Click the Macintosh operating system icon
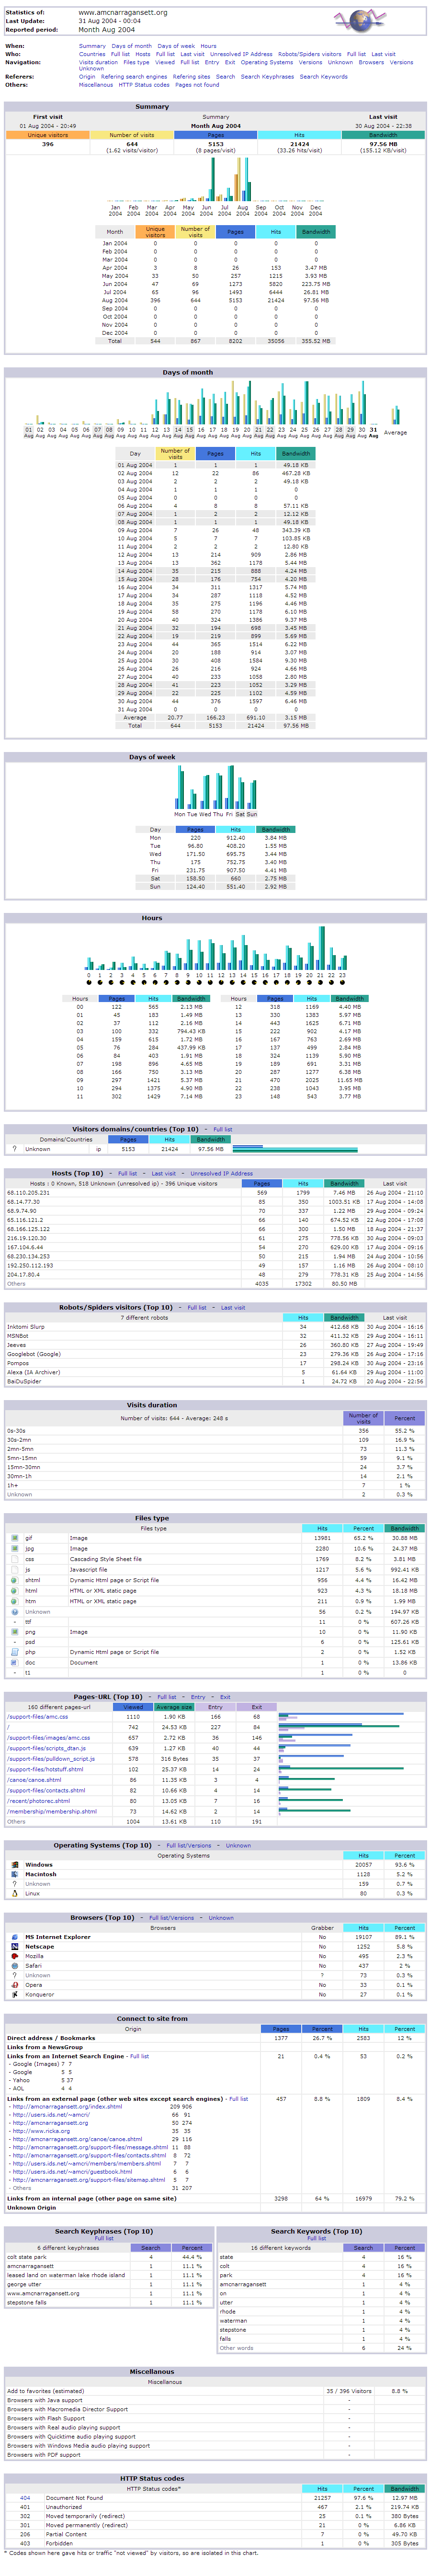The height and width of the screenshot is (2576, 430). point(15,1874)
